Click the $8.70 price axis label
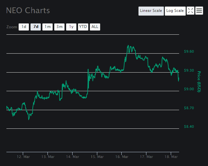Screen dimensions: 208x166 click(189, 108)
